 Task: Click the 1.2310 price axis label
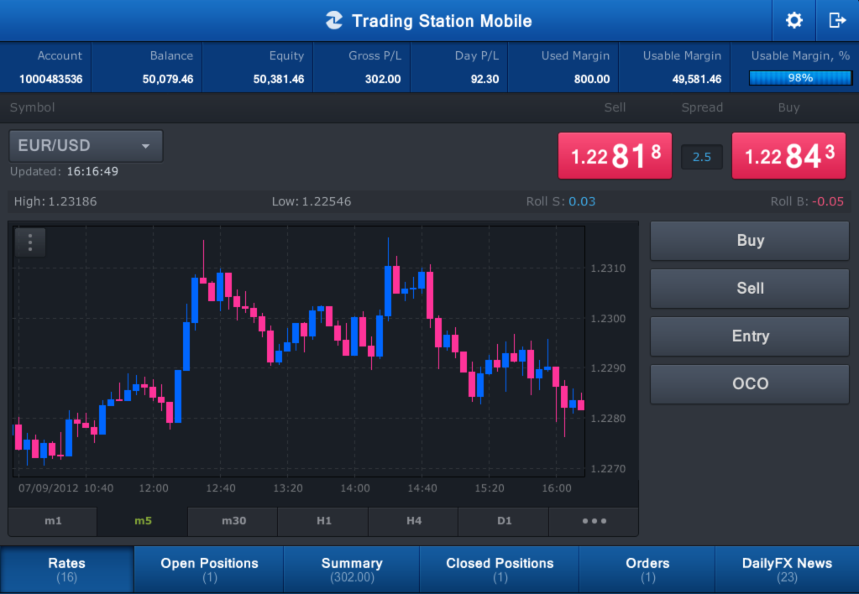click(608, 268)
